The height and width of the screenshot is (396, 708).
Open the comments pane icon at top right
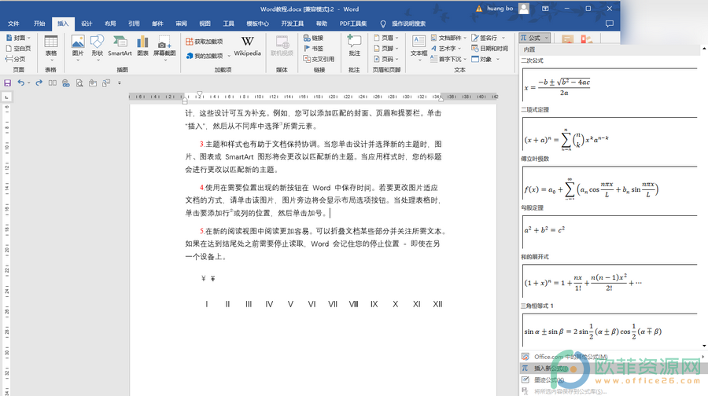pyautogui.click(x=609, y=24)
